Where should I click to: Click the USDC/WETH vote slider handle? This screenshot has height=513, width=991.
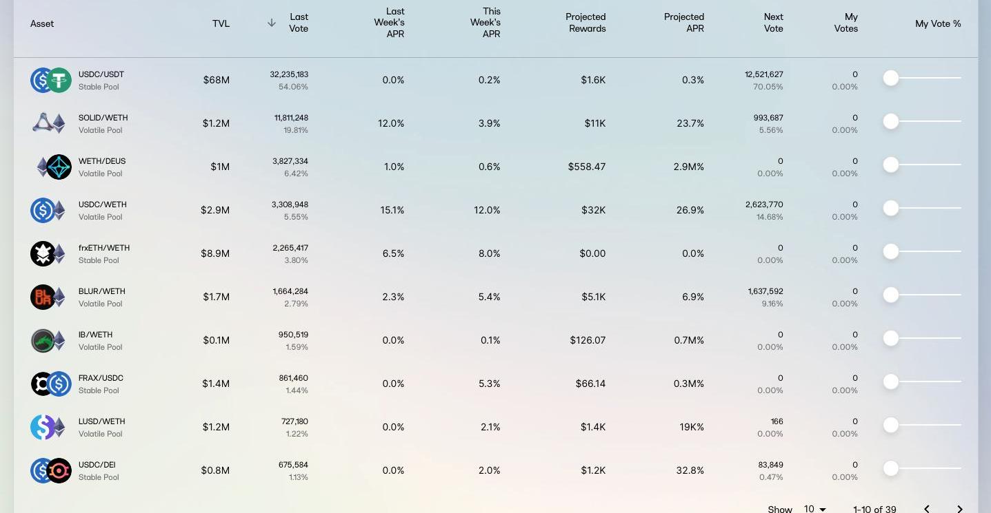[891, 209]
